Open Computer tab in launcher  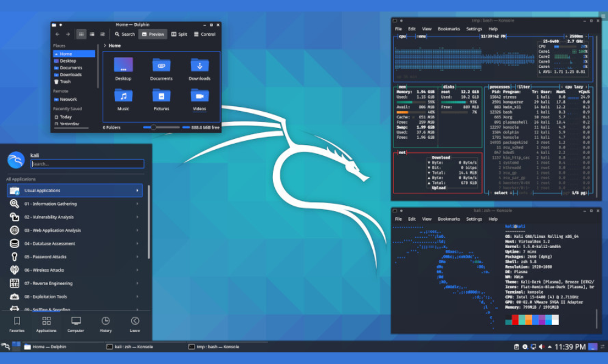76,324
